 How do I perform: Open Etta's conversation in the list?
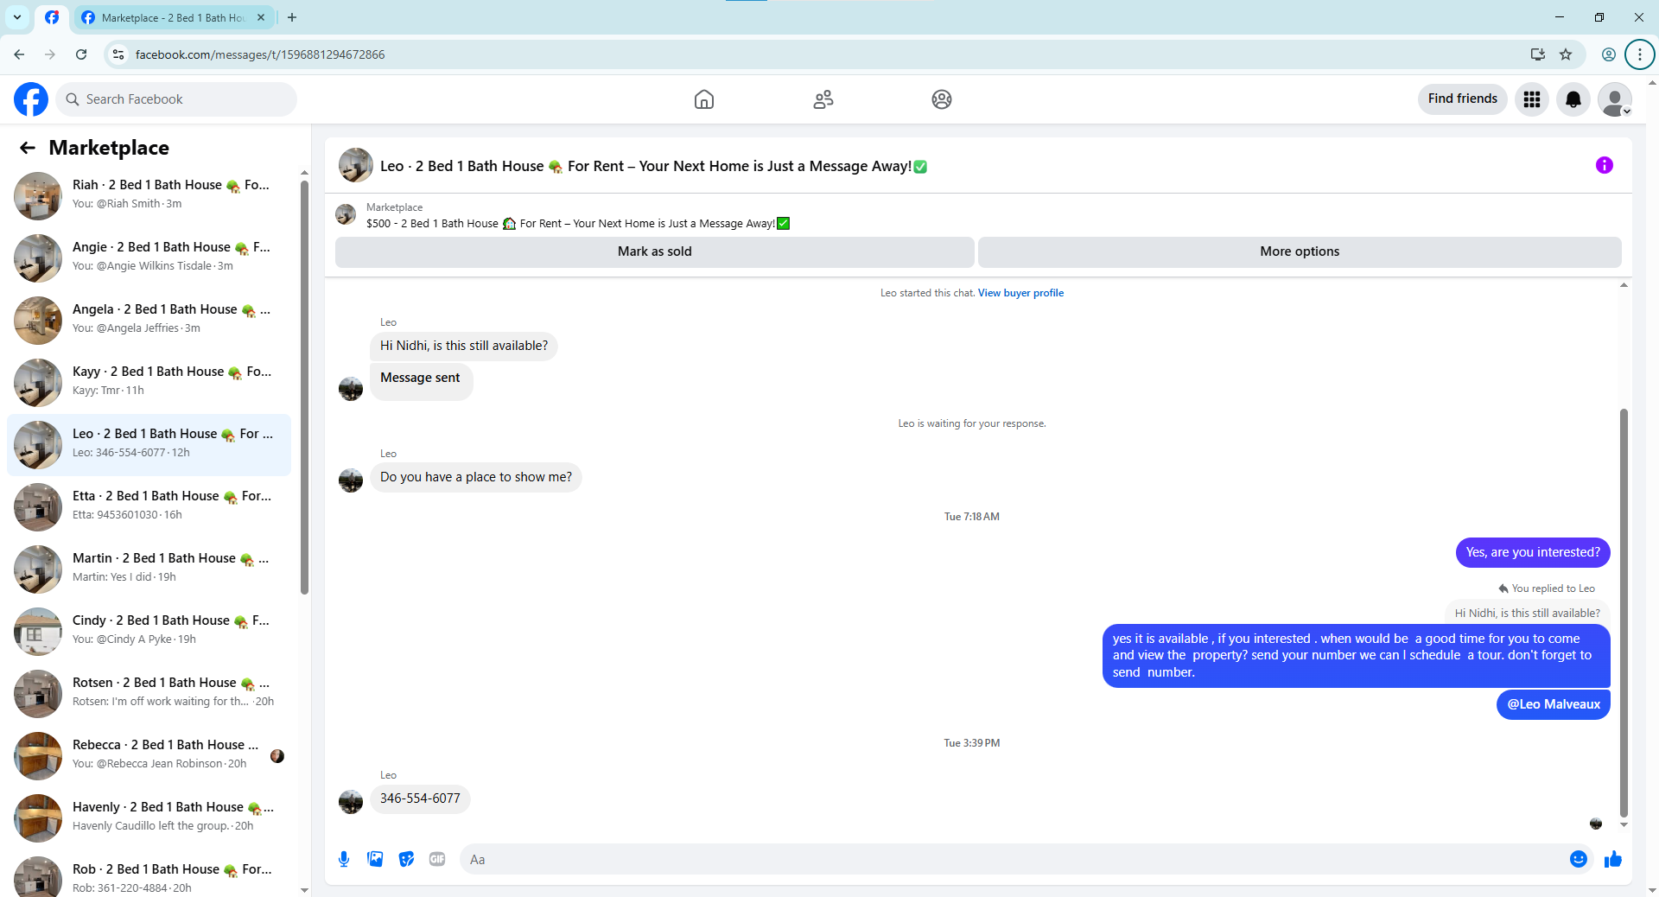[x=149, y=506]
